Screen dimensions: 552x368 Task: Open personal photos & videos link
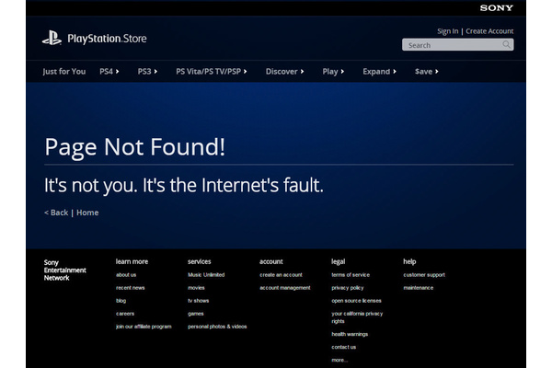217,327
